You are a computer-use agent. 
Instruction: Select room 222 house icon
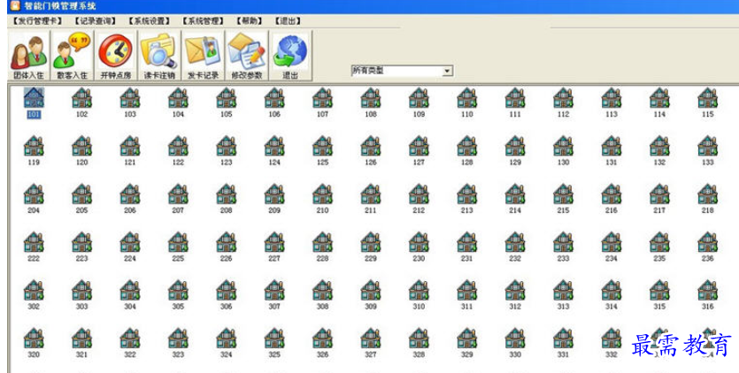tap(34, 242)
